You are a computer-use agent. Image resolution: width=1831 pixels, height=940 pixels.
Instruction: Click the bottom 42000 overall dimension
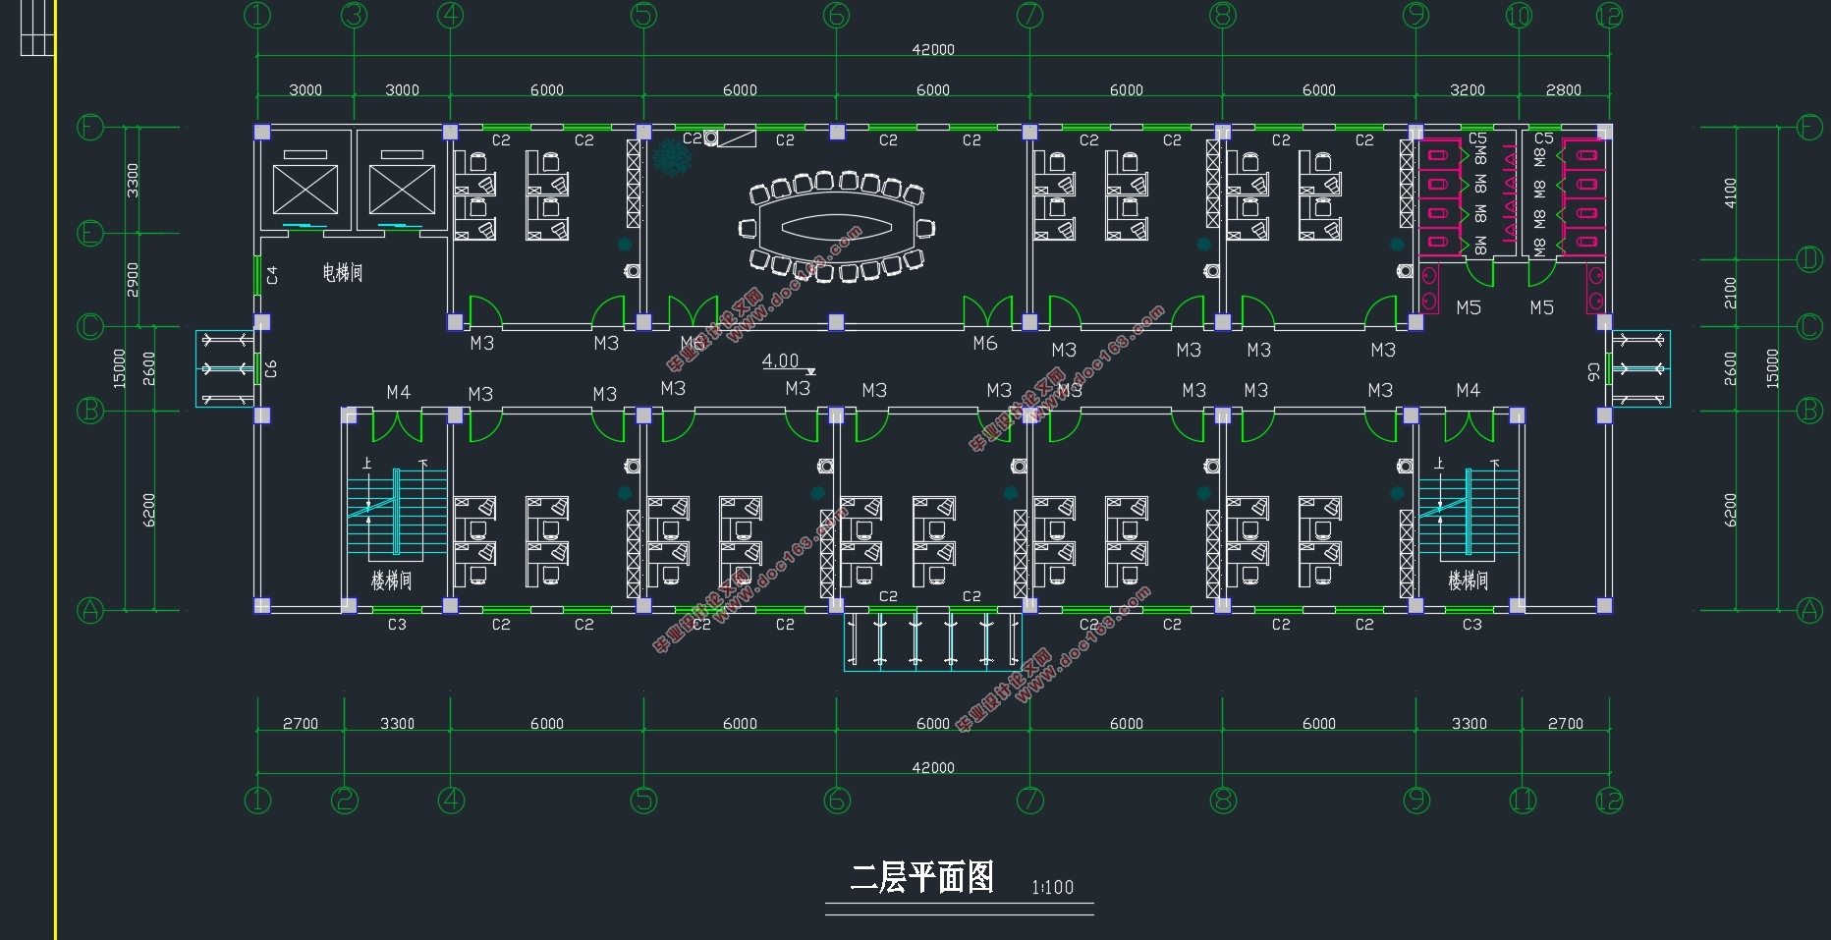[x=933, y=767]
